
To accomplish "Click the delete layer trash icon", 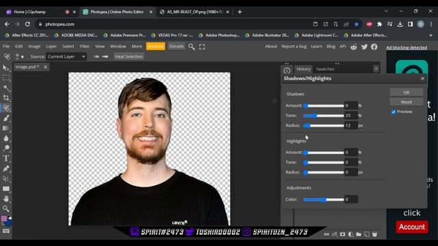I will click(x=374, y=234).
